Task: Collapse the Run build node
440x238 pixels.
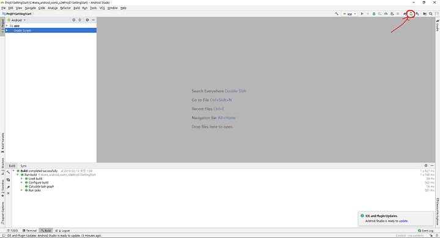Action: pos(18,175)
